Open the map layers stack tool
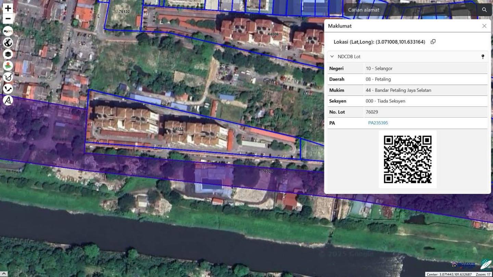Screen dimensions: 493x277 tap(8, 54)
